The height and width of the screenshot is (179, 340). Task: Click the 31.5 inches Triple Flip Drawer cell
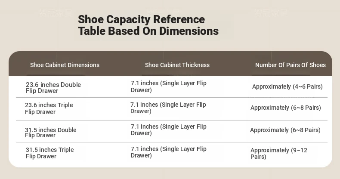49,153
